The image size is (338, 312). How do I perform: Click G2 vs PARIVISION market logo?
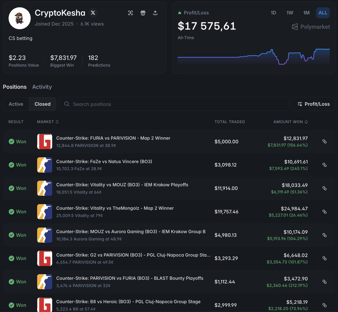tap(45, 258)
